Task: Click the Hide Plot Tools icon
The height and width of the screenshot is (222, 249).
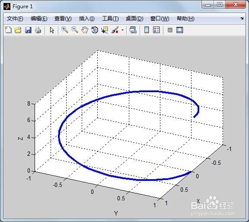Action: [170, 30]
